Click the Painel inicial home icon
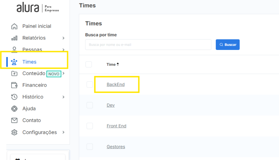Screen dimensions: 279x160 pos(14,26)
